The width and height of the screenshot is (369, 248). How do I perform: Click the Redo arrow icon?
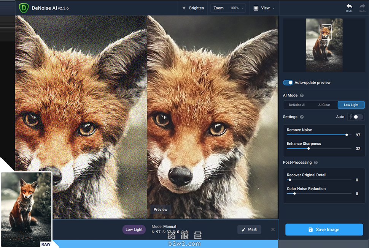tap(362, 6)
